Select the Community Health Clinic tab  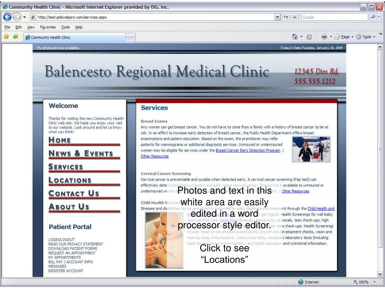(74, 37)
